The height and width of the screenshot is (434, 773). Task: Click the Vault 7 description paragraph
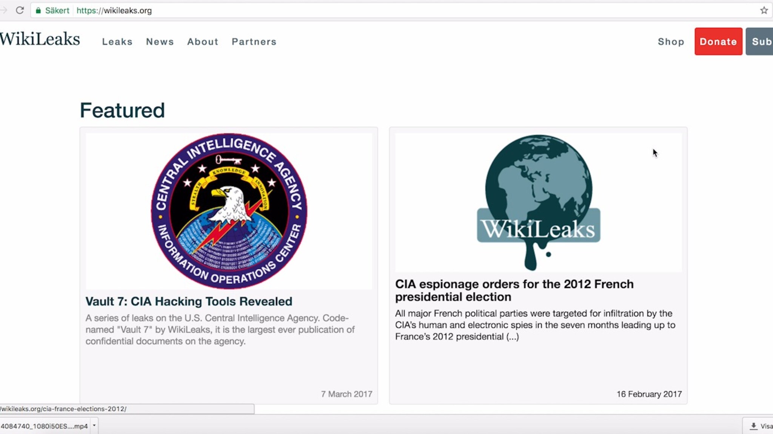(x=220, y=330)
